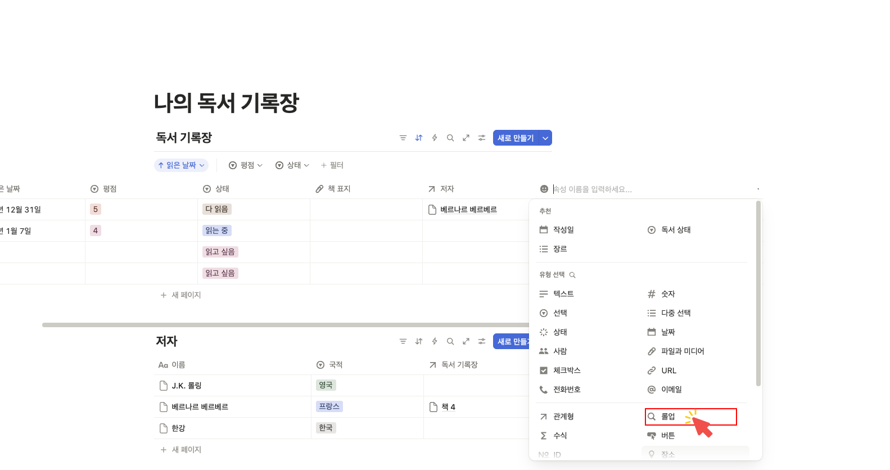Choose 날짜 property type
This screenshot has height=470, width=890.
pos(695,332)
